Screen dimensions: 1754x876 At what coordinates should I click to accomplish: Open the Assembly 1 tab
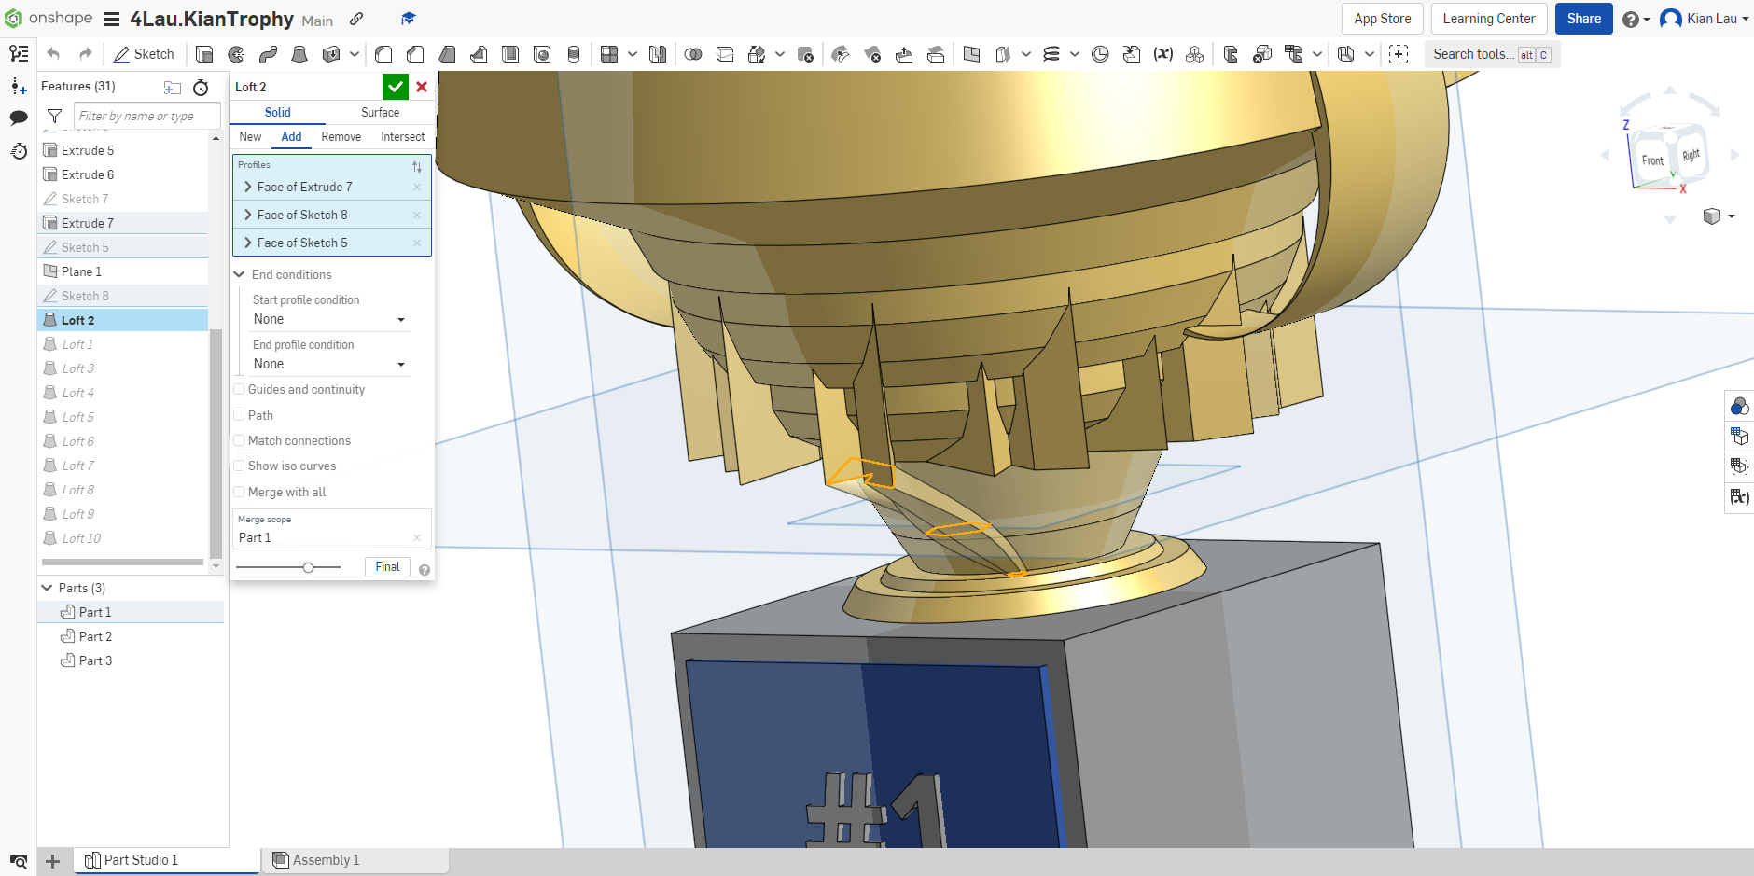tap(355, 860)
